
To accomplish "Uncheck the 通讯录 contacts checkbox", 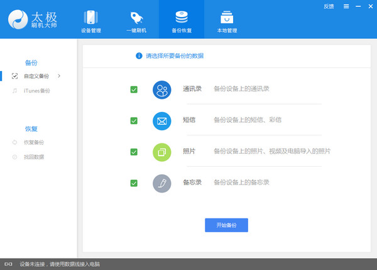I will pos(134,89).
